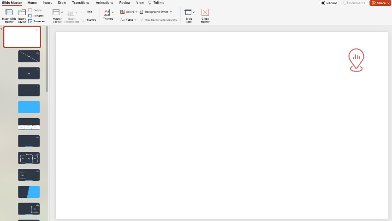This screenshot has height=221, width=392.
Task: Select slide master thumbnail number 1
Action: tap(22, 37)
